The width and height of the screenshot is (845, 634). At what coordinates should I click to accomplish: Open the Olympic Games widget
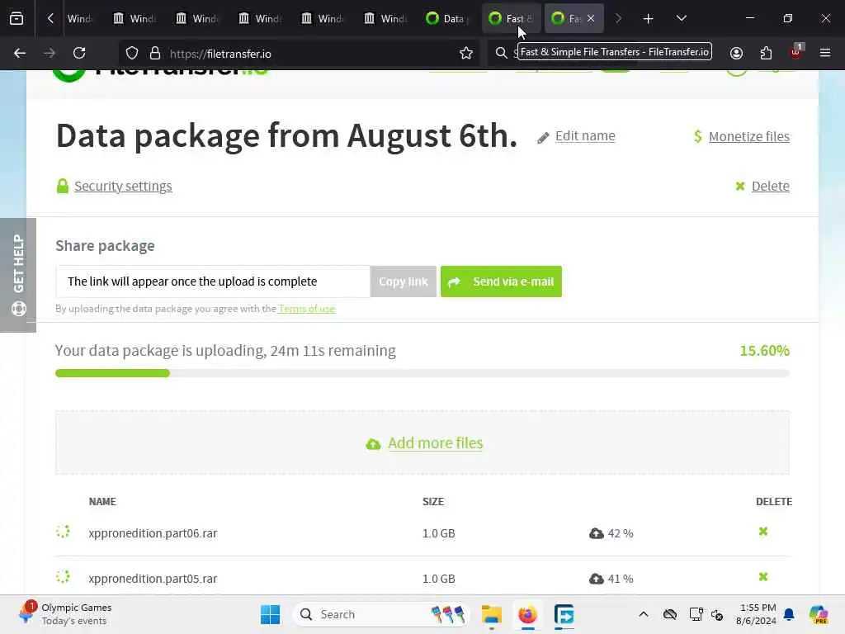[x=64, y=614]
